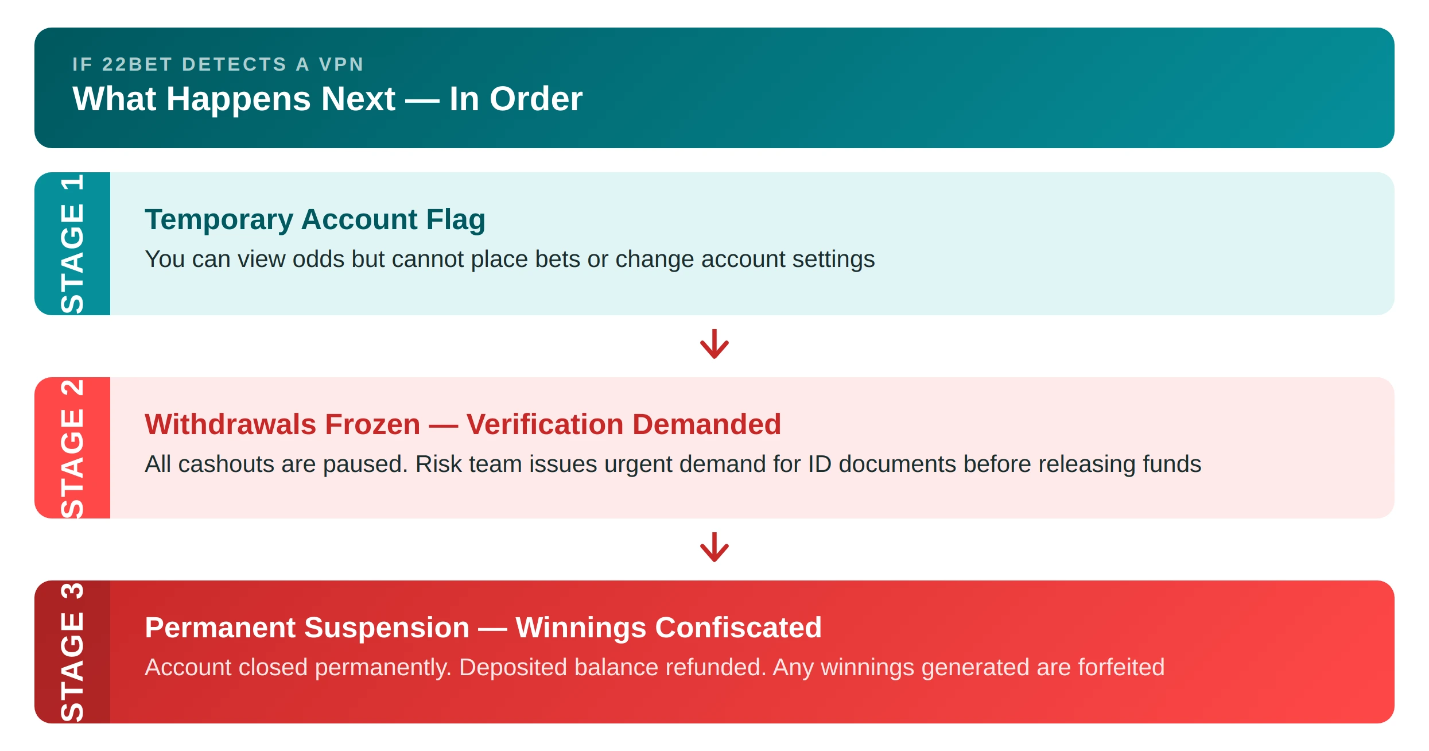The image size is (1429, 751).
Task: Click the 'IF 22BET DETECTS A VPN' subtitle
Action: 219,64
